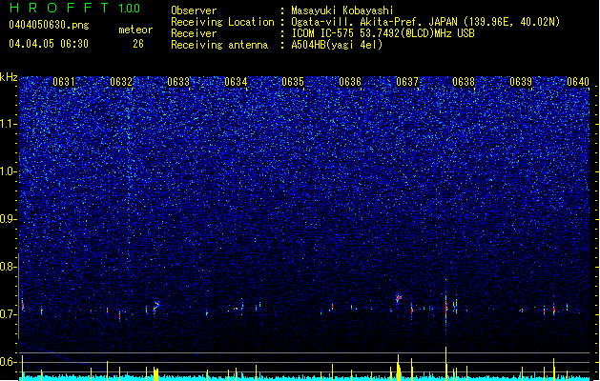Click the A504HB(yagi 4el) antenna text
This screenshot has width=600, height=381.
tap(337, 45)
